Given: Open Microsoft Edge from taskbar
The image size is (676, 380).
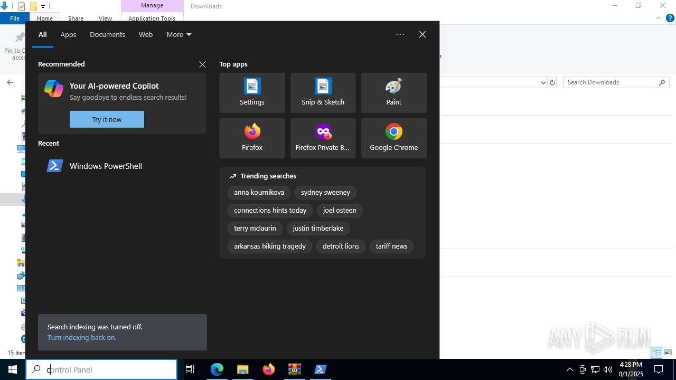Looking at the screenshot, I should [x=217, y=369].
